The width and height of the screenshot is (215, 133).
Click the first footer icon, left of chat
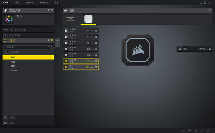(x=184, y=131)
